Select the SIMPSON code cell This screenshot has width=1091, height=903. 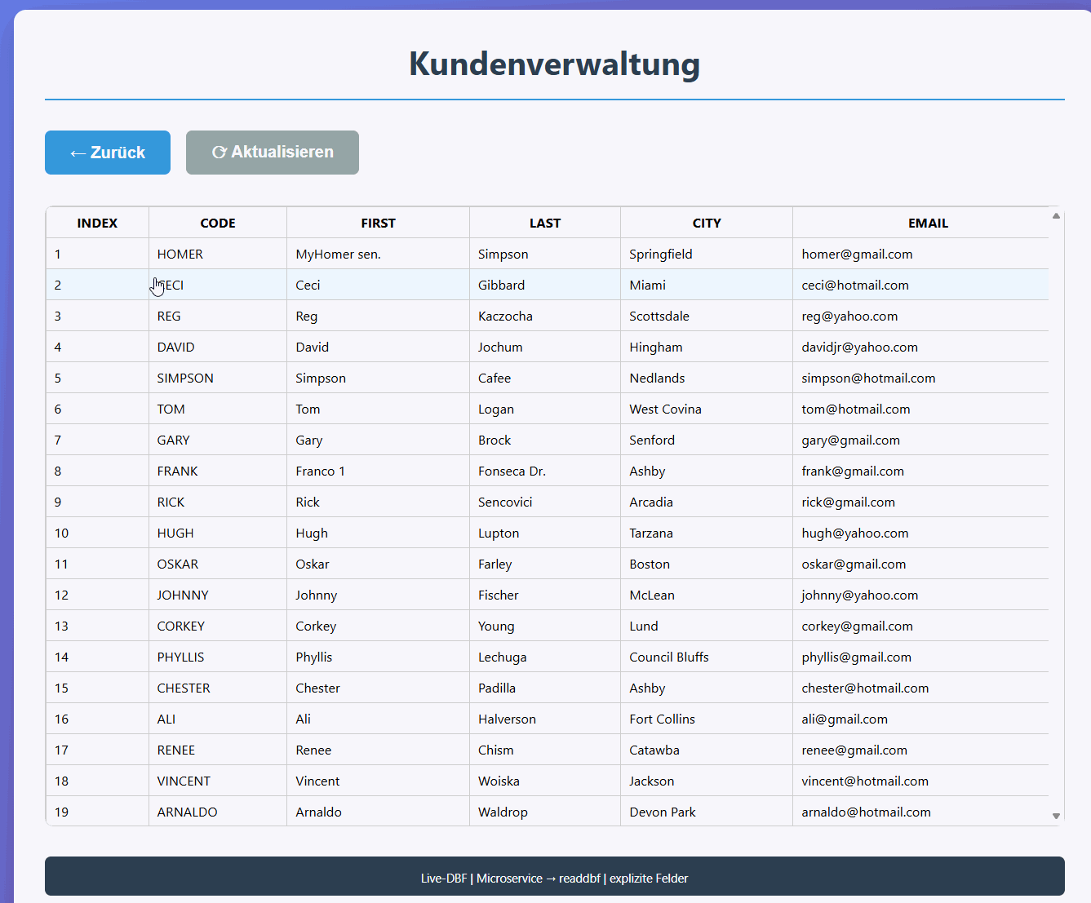(218, 378)
